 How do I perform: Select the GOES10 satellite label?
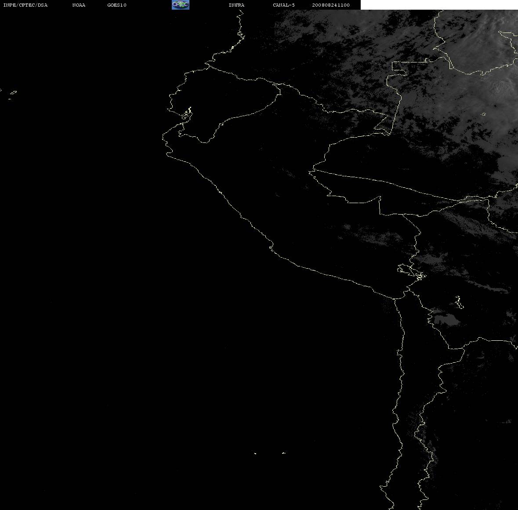point(117,5)
